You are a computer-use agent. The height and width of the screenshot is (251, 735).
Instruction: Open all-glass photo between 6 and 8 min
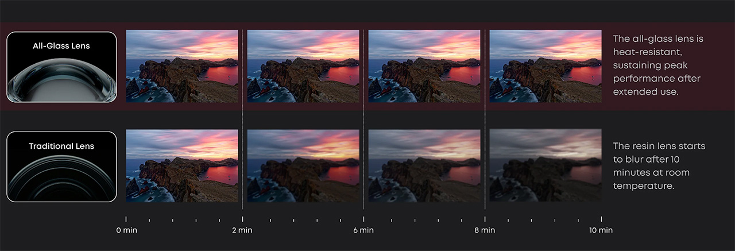[x=424, y=66]
